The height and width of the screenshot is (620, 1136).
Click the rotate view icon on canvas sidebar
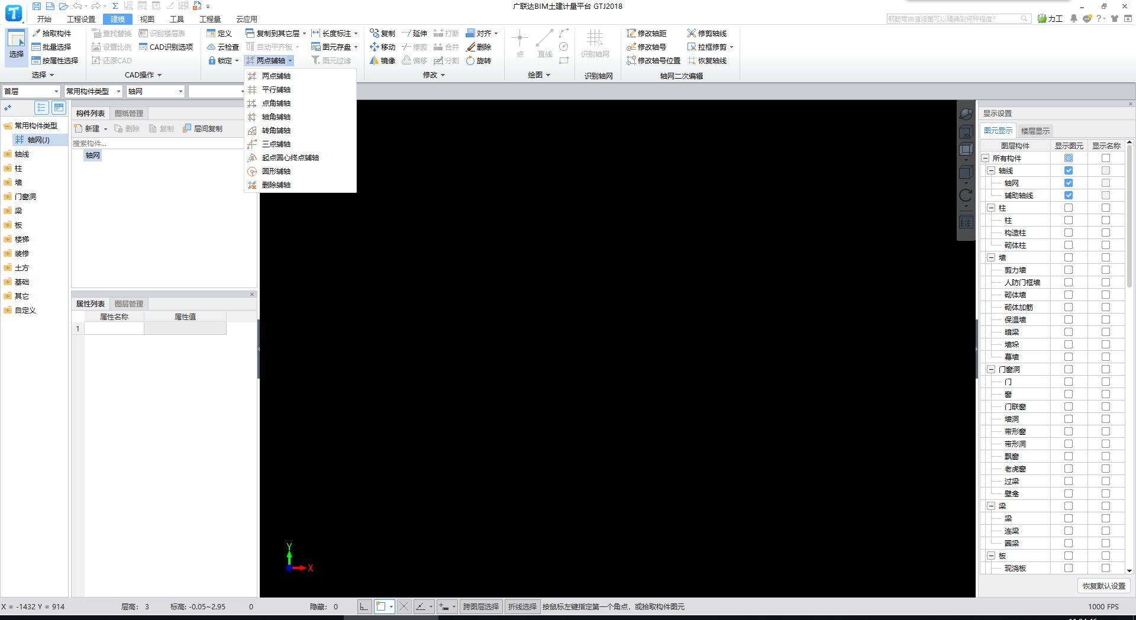click(966, 195)
